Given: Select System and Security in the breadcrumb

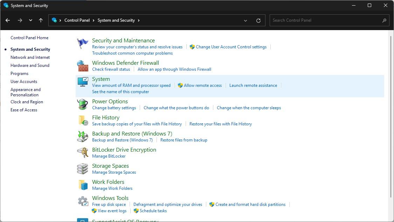Looking at the screenshot, I should 116,20.
